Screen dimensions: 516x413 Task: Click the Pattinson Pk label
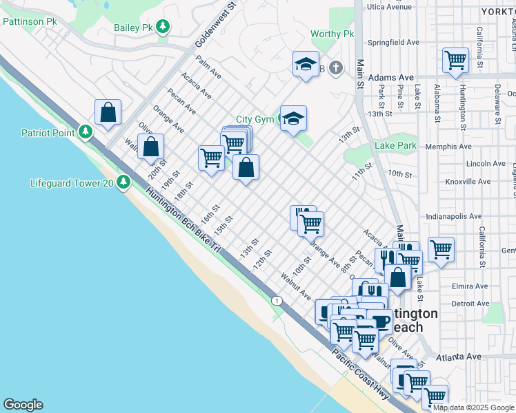(30, 21)
